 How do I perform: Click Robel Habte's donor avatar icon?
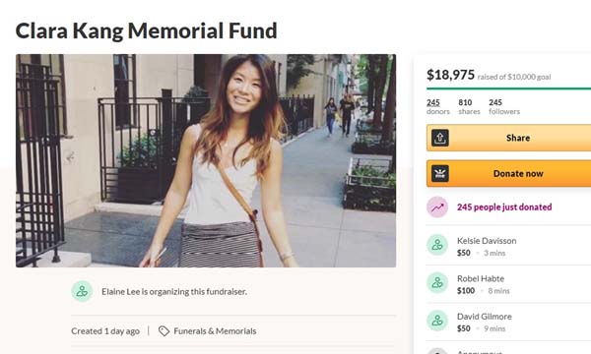[437, 282]
